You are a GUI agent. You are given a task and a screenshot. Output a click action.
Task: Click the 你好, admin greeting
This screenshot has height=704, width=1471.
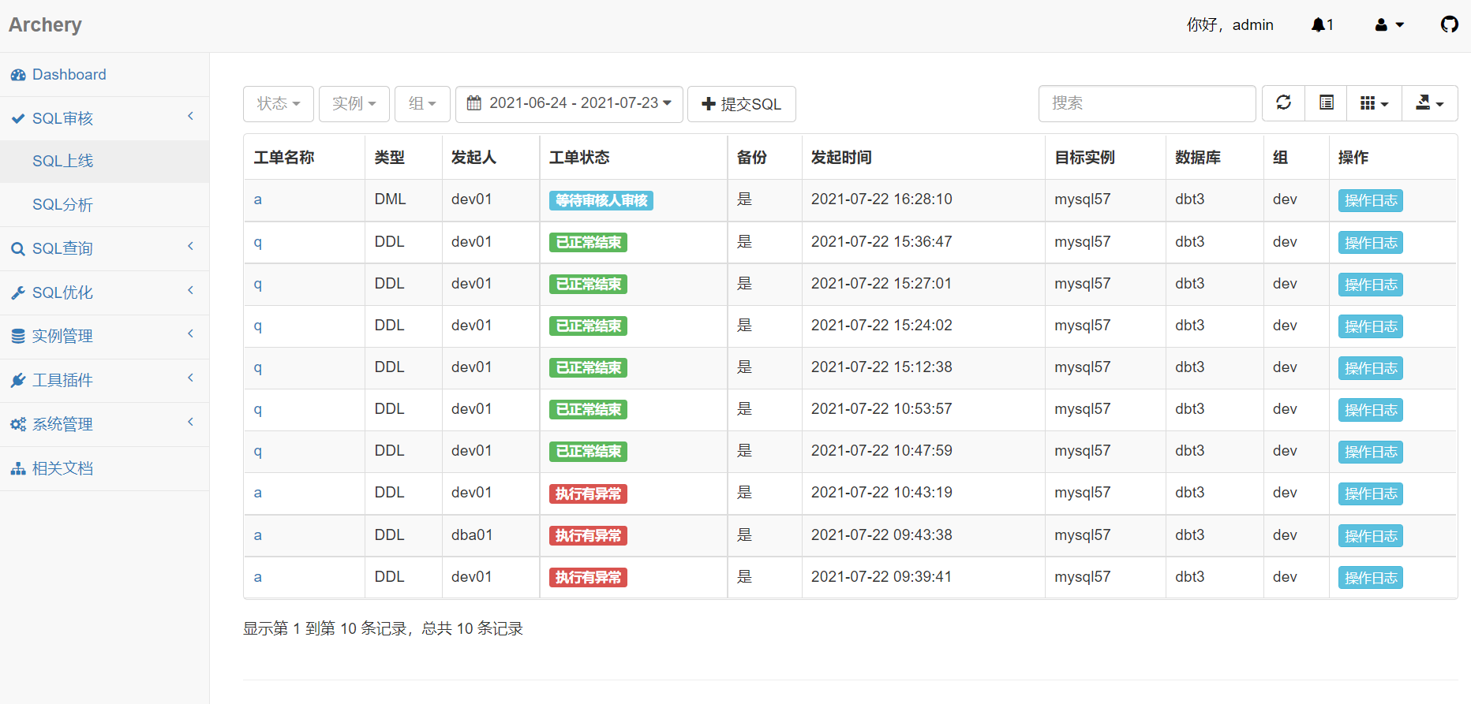tap(1230, 25)
